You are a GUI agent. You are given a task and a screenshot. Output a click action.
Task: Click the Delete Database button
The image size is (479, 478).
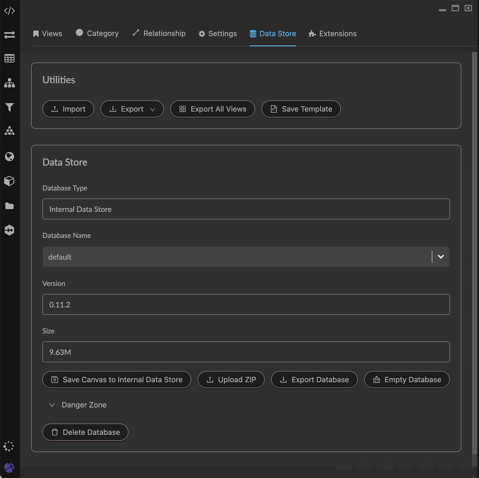[85, 432]
